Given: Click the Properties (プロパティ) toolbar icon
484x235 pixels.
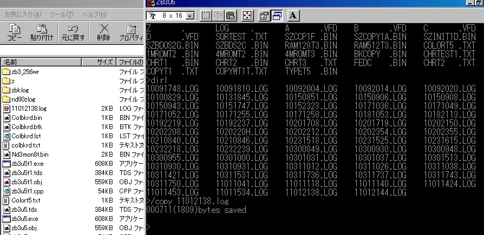Looking at the screenshot, I should coord(132,32).
